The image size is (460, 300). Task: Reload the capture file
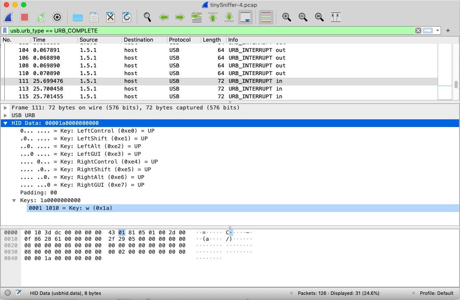[x=127, y=17]
